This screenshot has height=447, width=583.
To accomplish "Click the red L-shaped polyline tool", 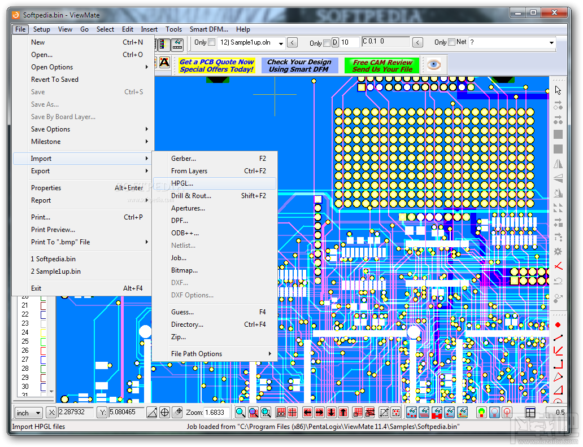I will (x=558, y=364).
